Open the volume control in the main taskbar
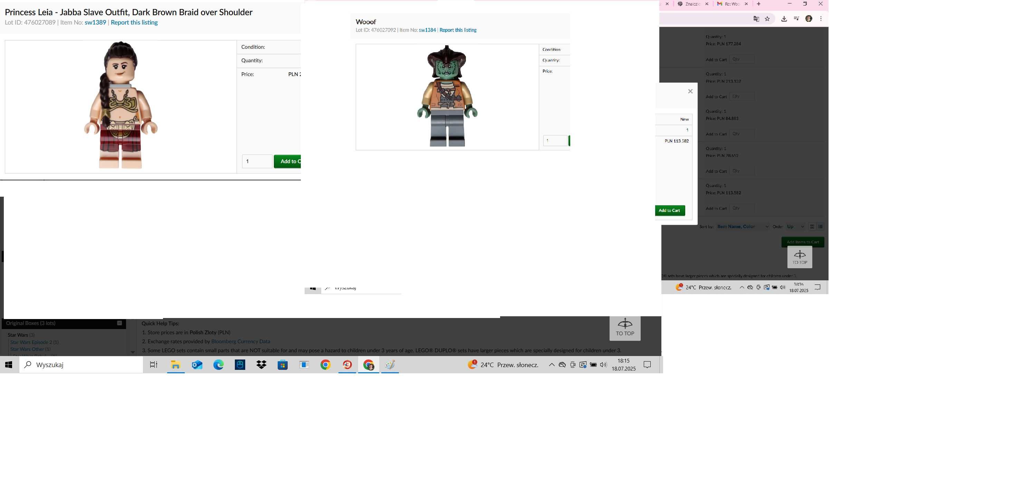 click(603, 365)
